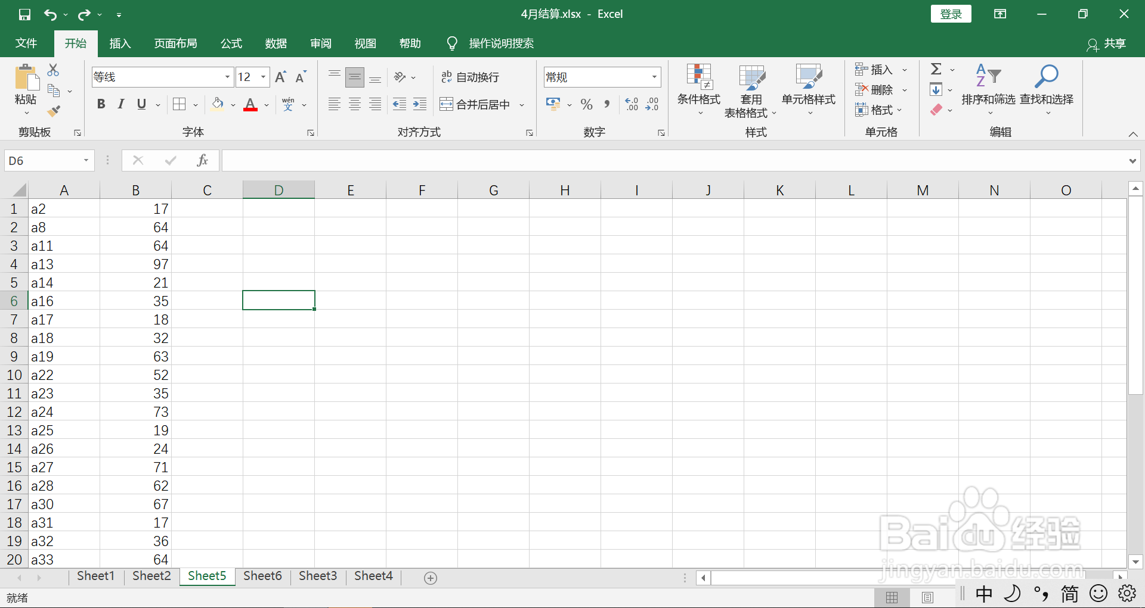Click the decrease decimal icon
1145x608 pixels.
[x=652, y=104]
